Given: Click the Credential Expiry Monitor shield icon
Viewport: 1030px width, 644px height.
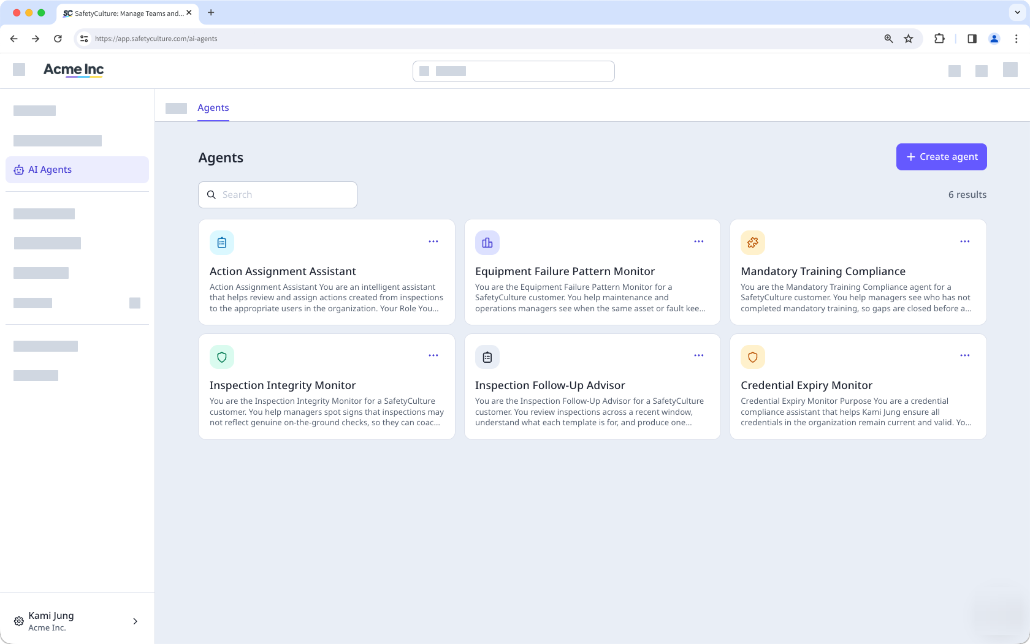Looking at the screenshot, I should [753, 357].
